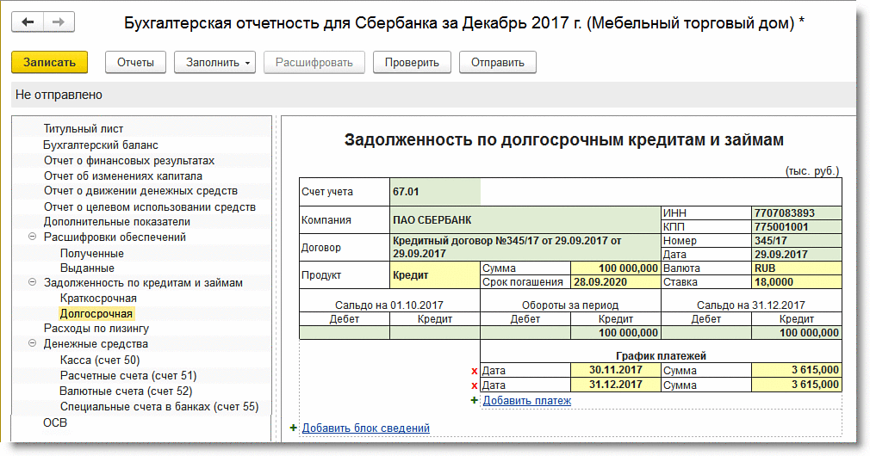Screen dimensions: 870x456
Task: Delete the 30.11.2017 payment row
Action: tap(474, 371)
